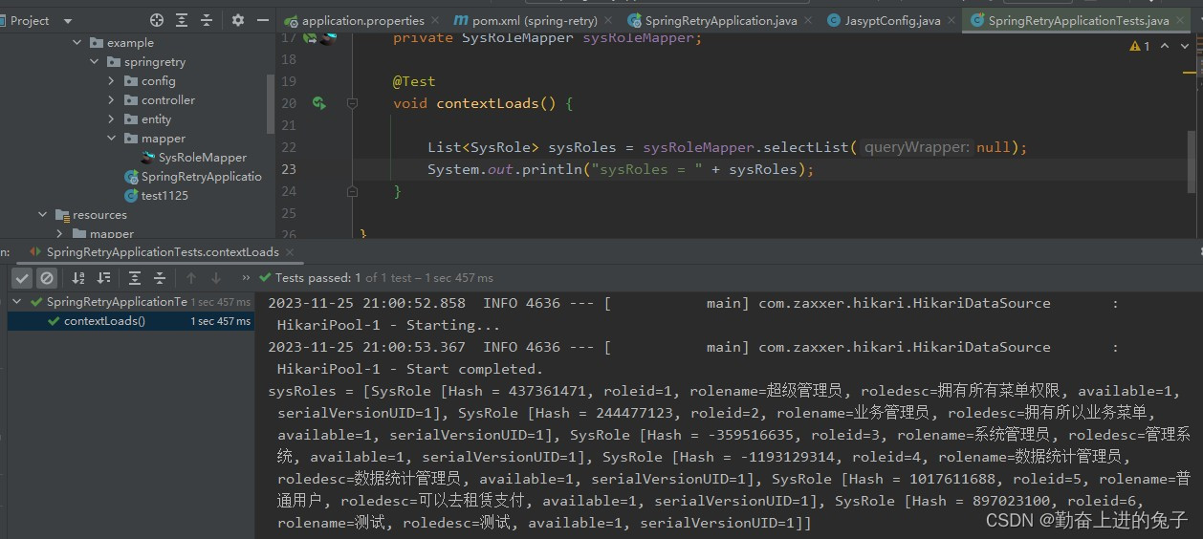Collapse all test results
This screenshot has height=539, width=1203.
(x=159, y=278)
